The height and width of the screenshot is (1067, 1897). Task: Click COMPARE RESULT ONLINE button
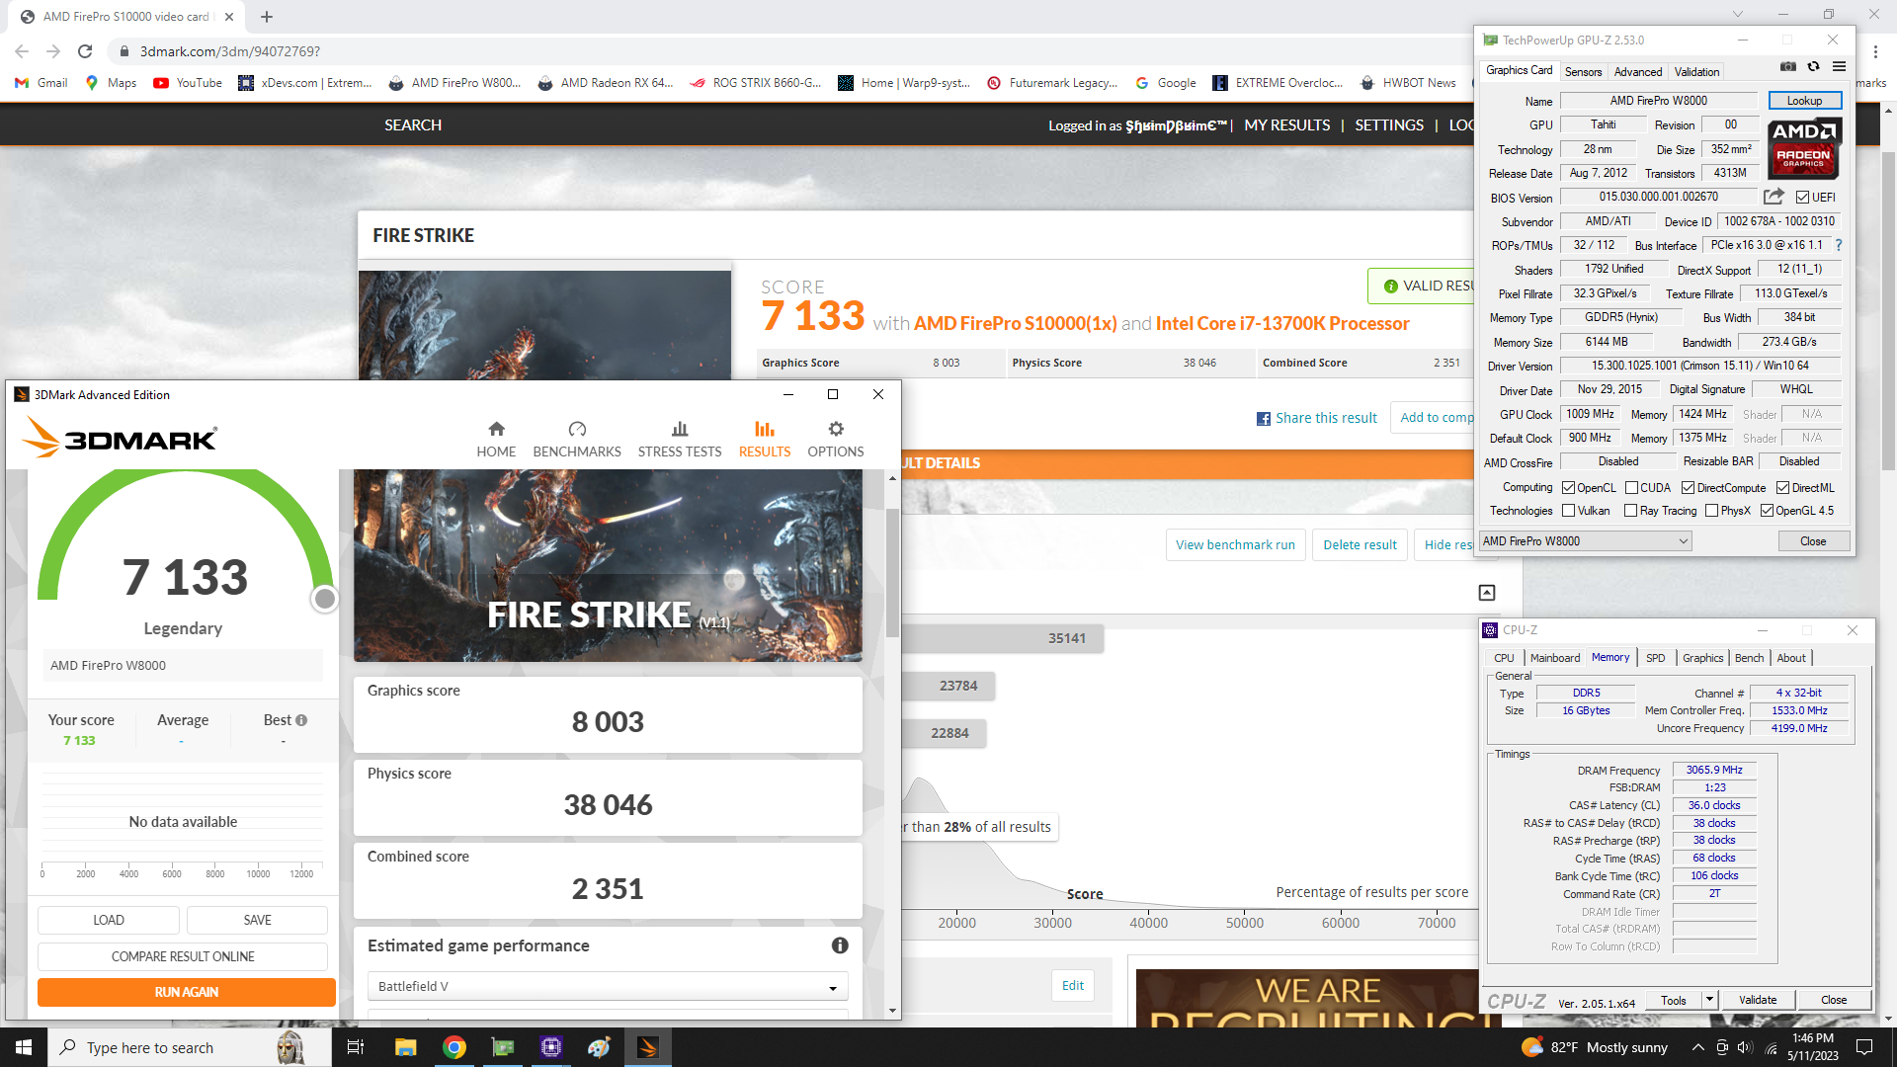[183, 956]
